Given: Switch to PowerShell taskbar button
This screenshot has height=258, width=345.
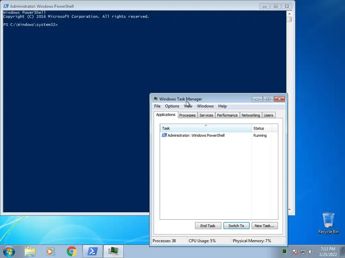Looking at the screenshot, I should tap(93, 251).
